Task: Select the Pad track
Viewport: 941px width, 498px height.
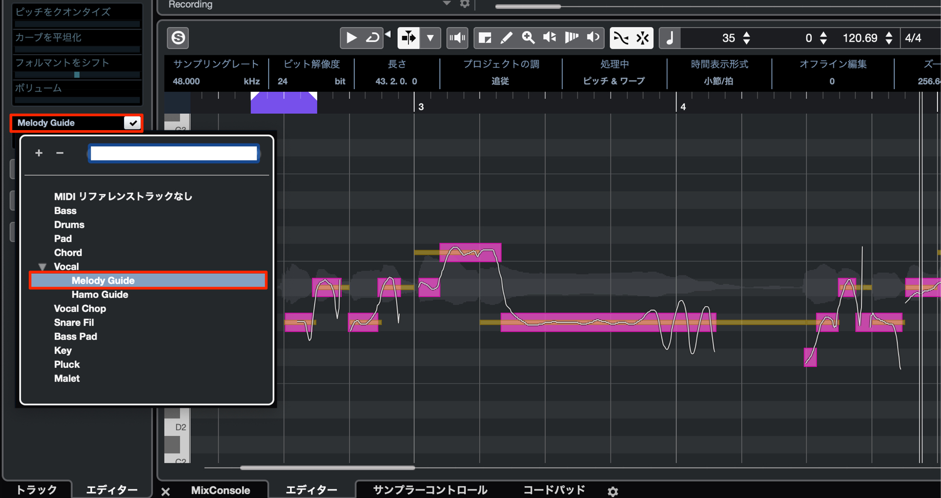Action: coord(63,238)
